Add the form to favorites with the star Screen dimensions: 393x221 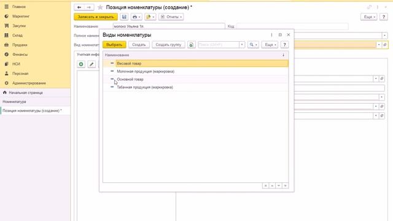[100, 7]
